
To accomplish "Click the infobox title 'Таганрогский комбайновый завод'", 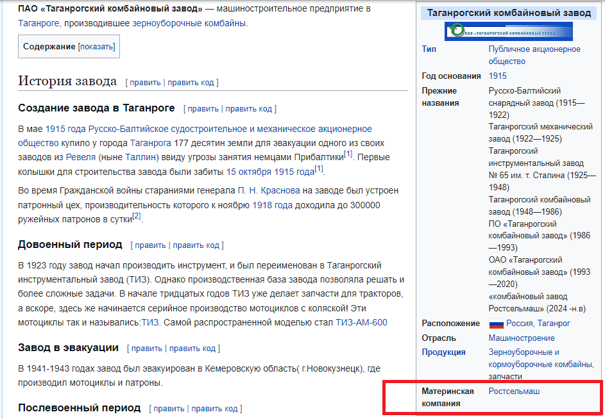I will click(x=509, y=13).
